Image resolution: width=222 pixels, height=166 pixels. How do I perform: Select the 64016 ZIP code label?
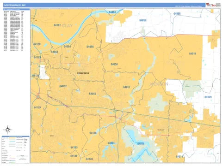[192, 53]
